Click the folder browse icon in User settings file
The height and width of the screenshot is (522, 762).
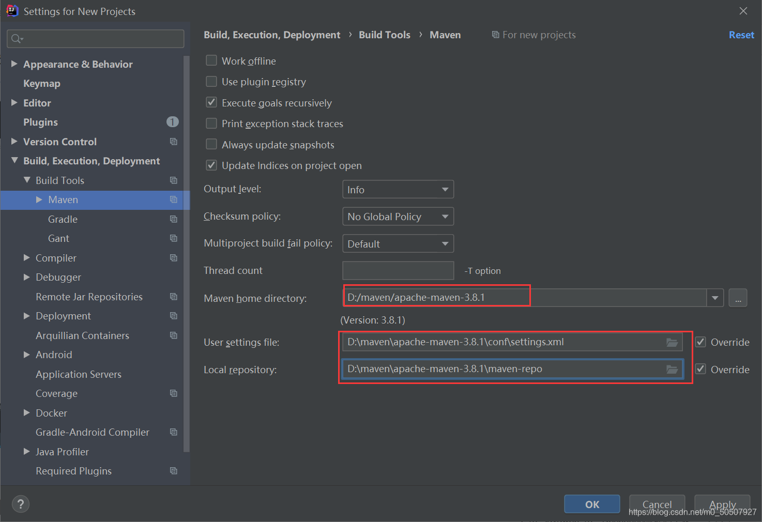pos(672,342)
